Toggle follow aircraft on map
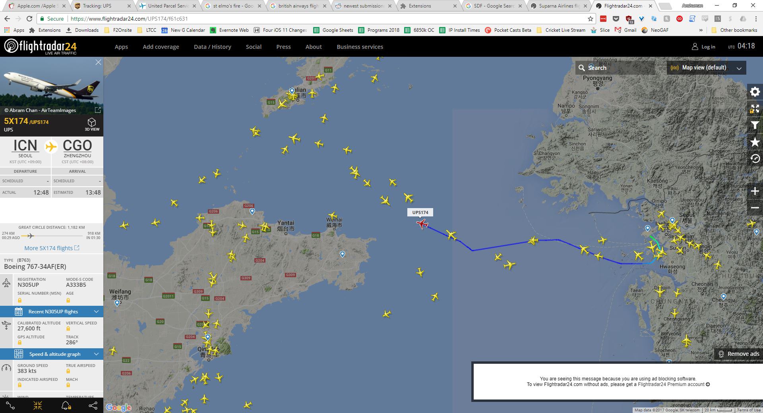Screen dimensions: 763x413 click(38, 405)
